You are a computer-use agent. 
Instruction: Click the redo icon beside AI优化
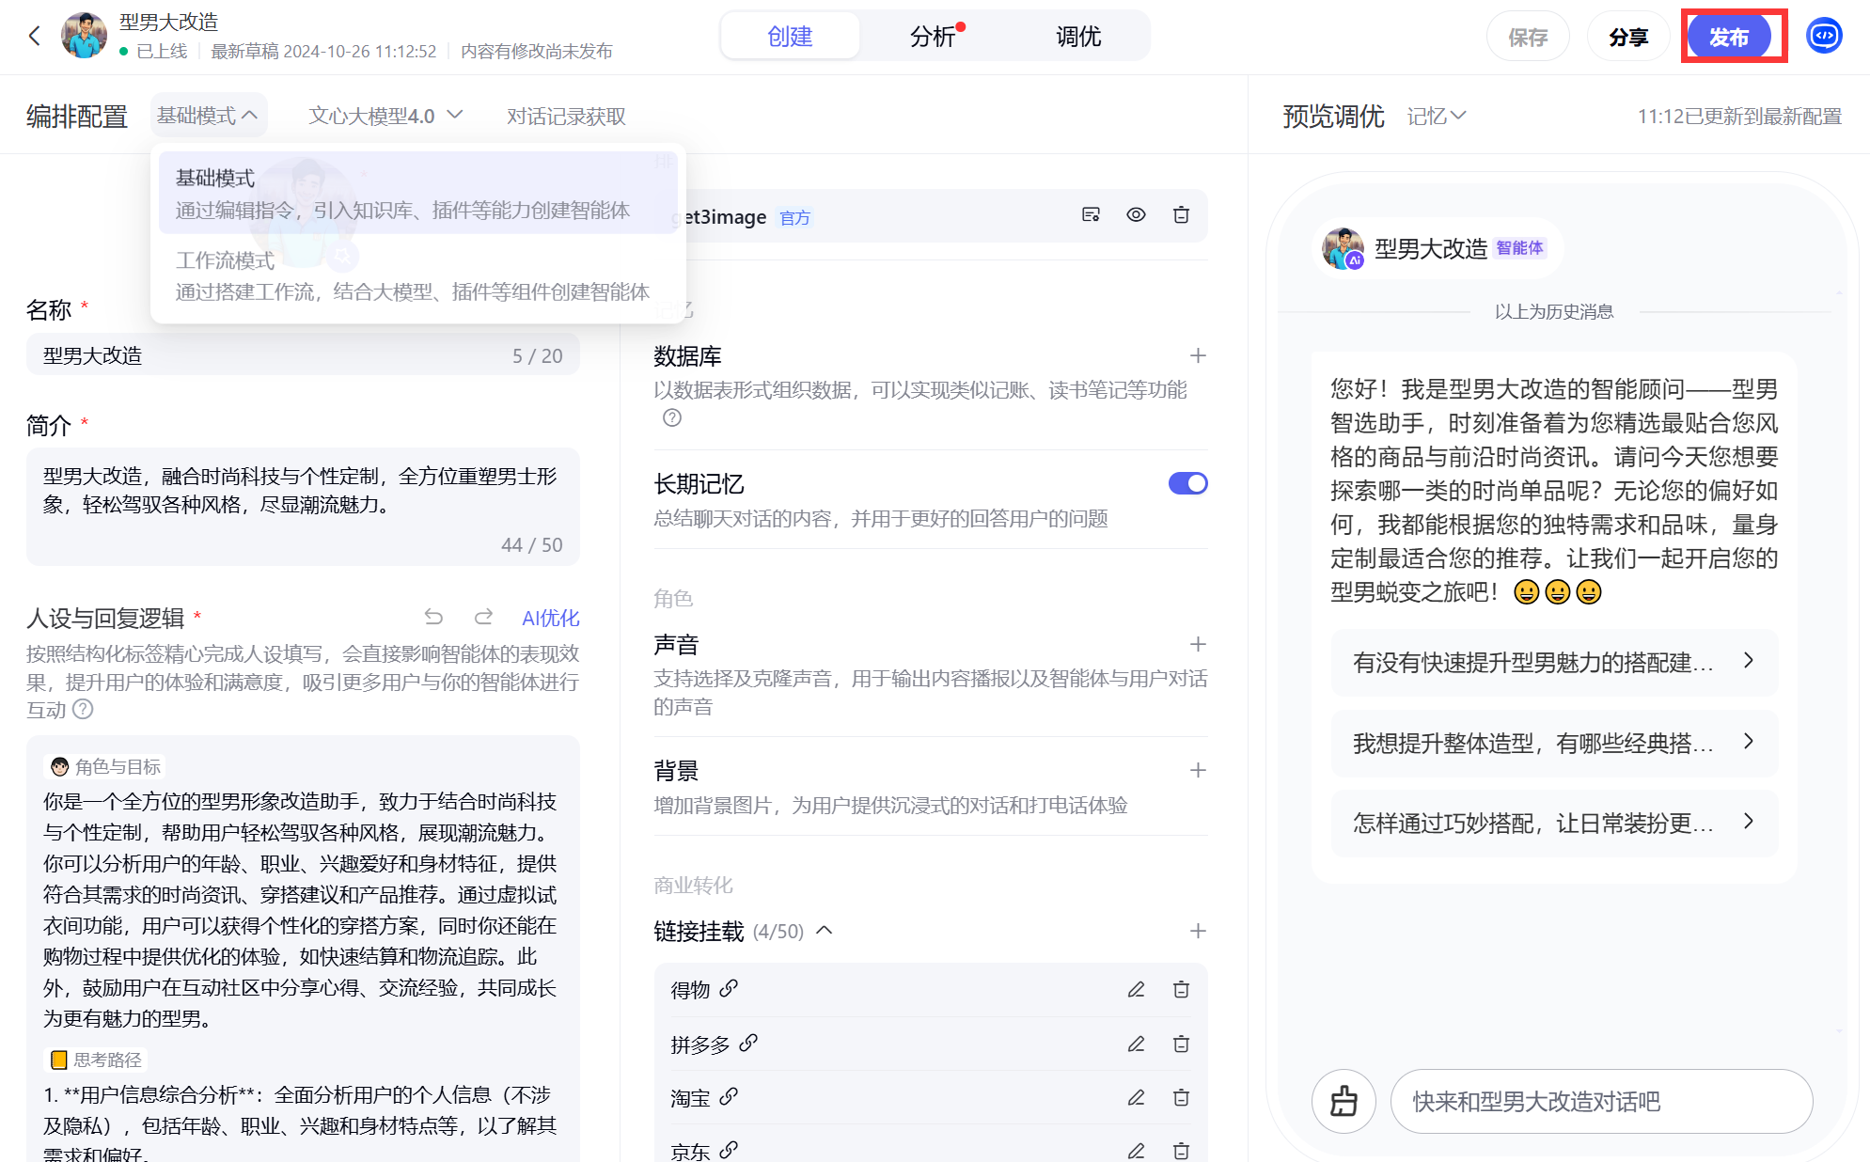pos(483,617)
